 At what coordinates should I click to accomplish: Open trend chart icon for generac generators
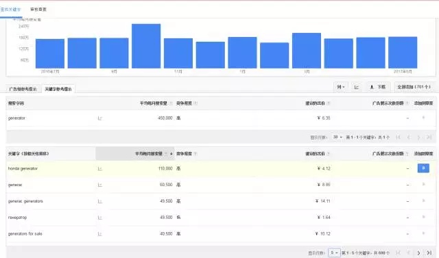(99, 201)
